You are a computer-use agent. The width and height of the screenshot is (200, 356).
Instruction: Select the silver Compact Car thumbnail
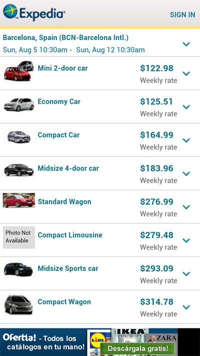click(x=19, y=137)
